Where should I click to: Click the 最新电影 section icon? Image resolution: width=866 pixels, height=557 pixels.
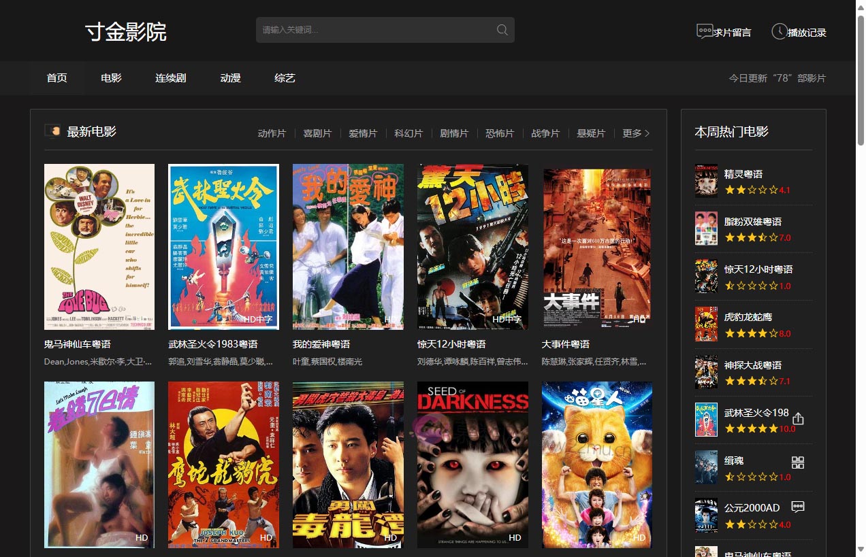pyautogui.click(x=52, y=131)
